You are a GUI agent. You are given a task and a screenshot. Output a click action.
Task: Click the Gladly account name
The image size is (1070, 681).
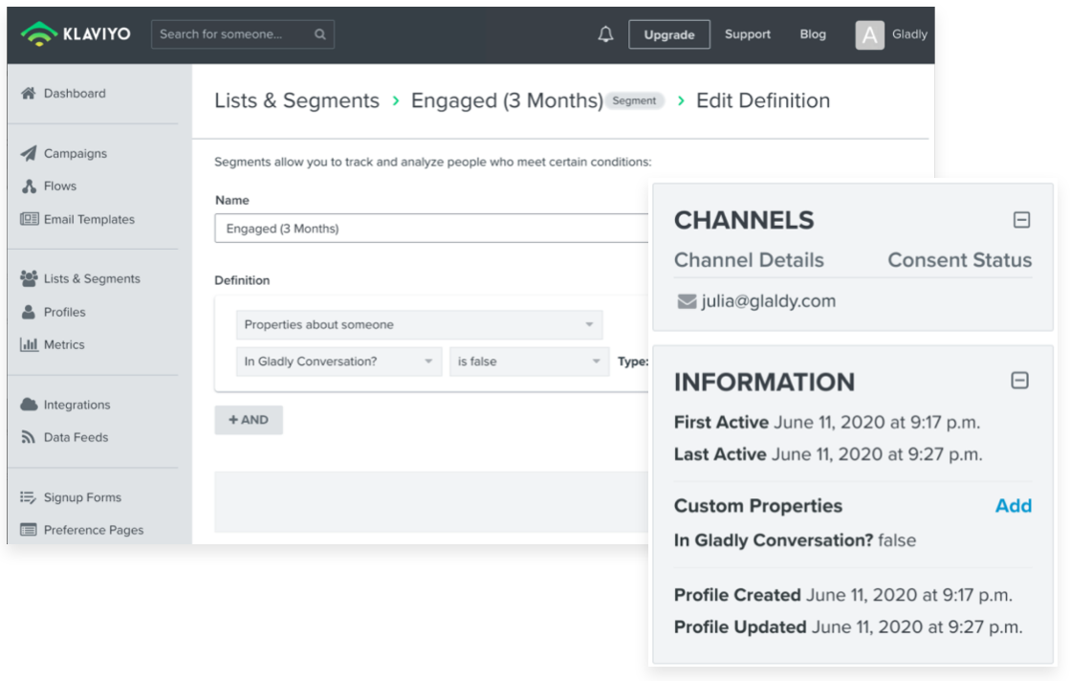[x=909, y=34]
